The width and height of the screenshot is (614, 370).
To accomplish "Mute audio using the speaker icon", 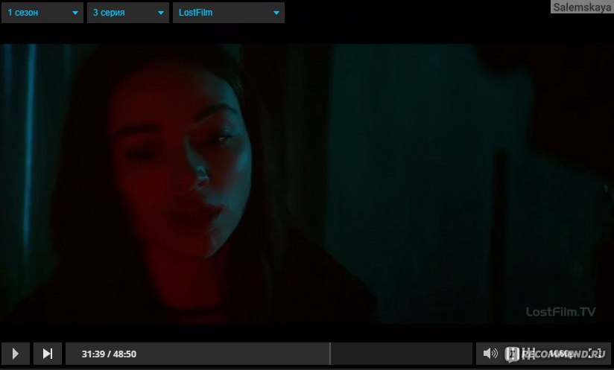I will 490,354.
